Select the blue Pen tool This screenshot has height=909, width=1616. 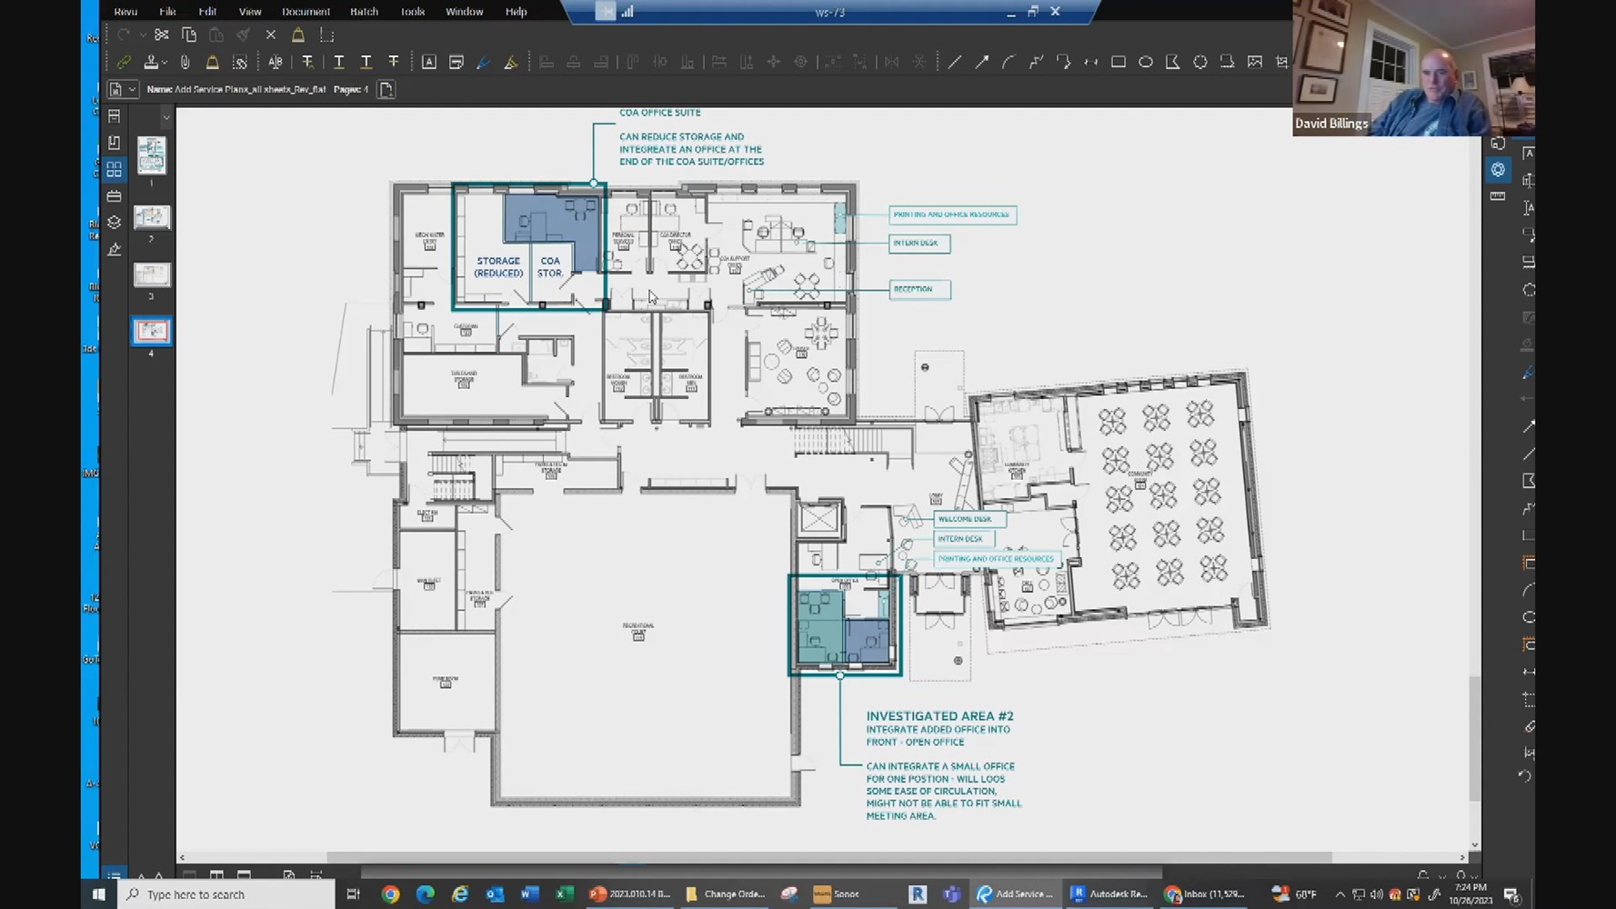click(484, 62)
